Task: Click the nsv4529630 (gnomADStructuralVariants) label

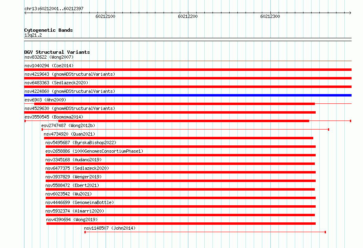Action: pos(70,108)
